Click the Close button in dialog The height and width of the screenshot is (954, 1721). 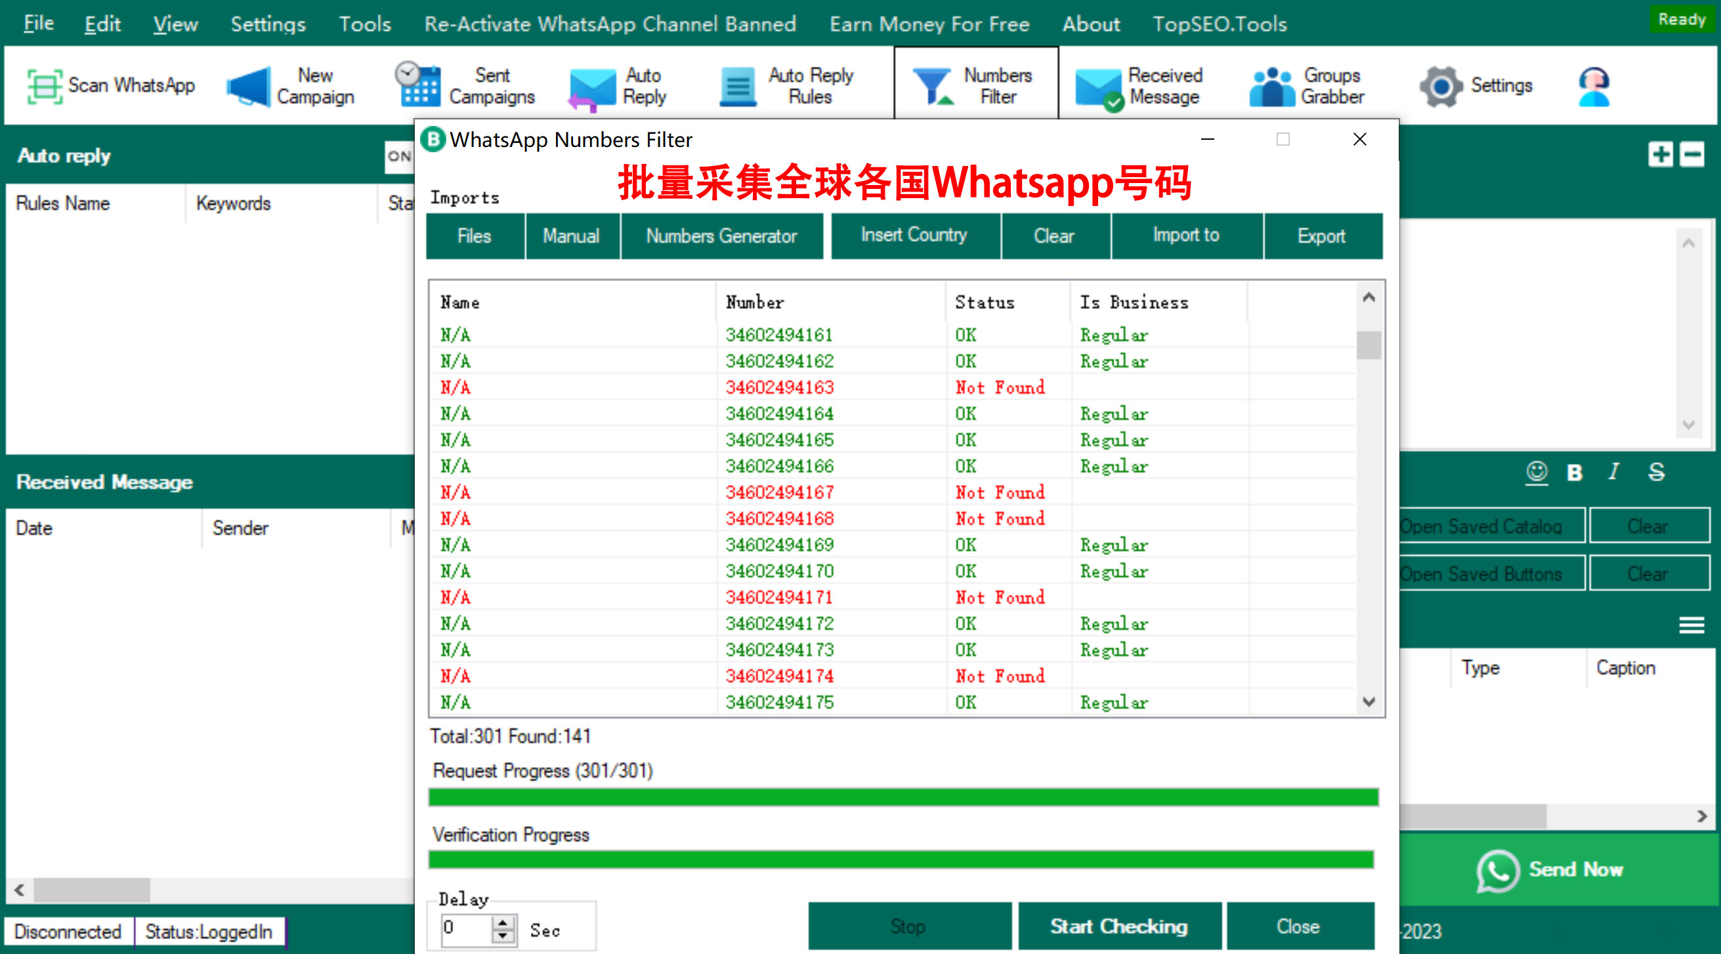tap(1300, 926)
